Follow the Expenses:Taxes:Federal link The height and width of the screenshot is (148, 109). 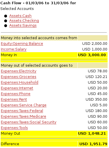pos(22,111)
